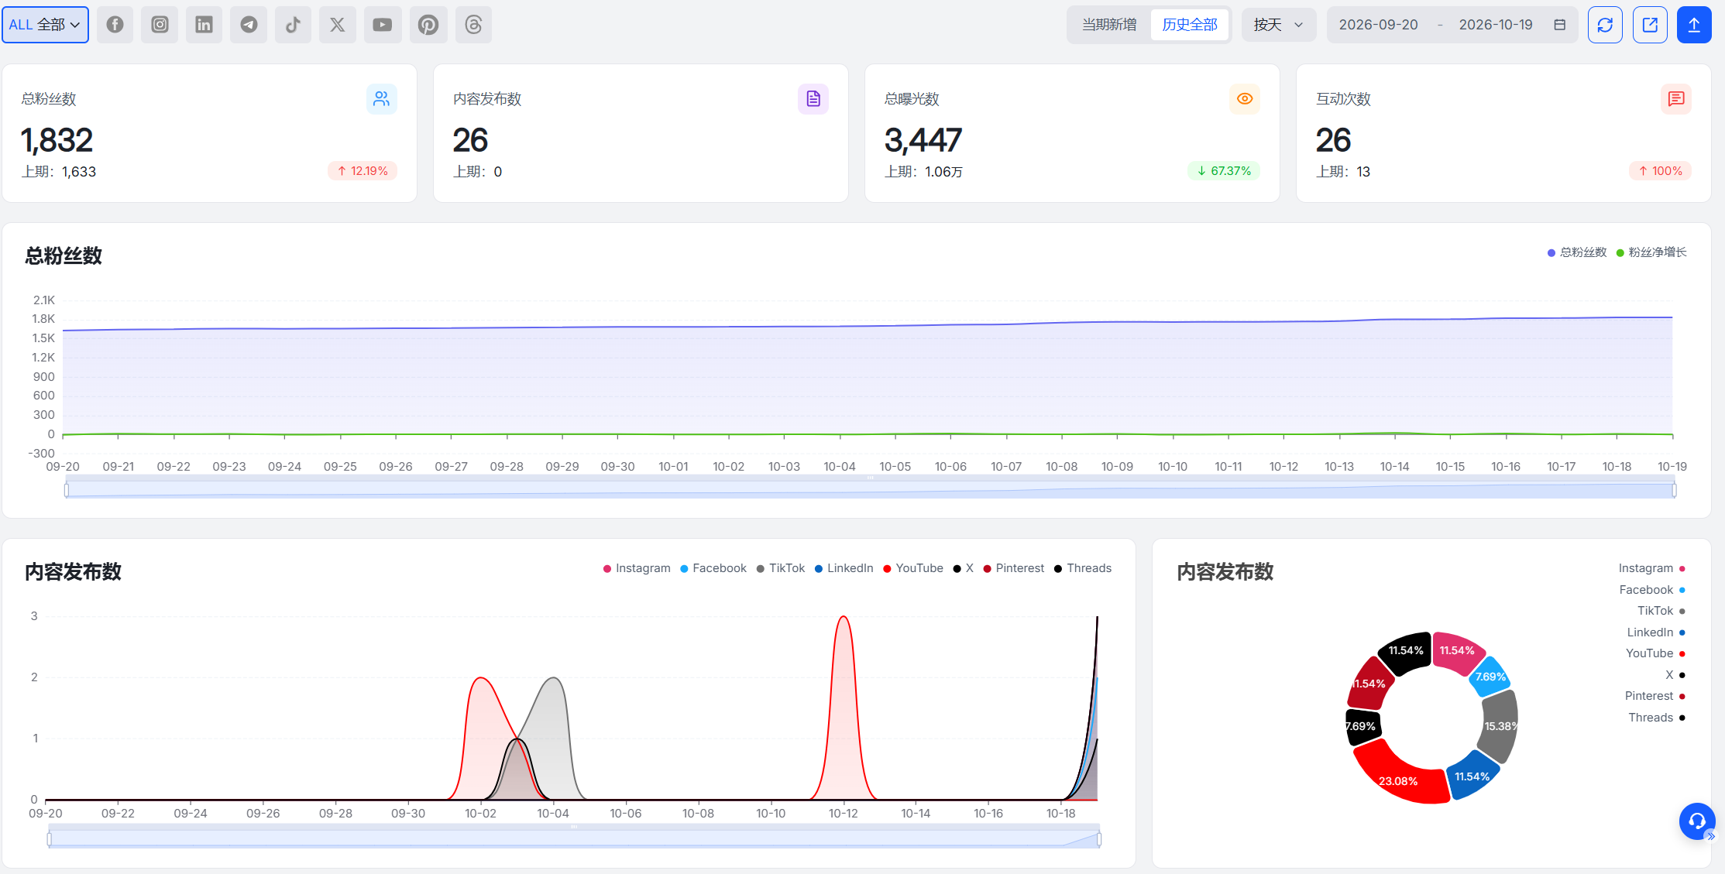Image resolution: width=1725 pixels, height=874 pixels.
Task: Click the red 23.08% donut segment
Action: pyautogui.click(x=1400, y=778)
